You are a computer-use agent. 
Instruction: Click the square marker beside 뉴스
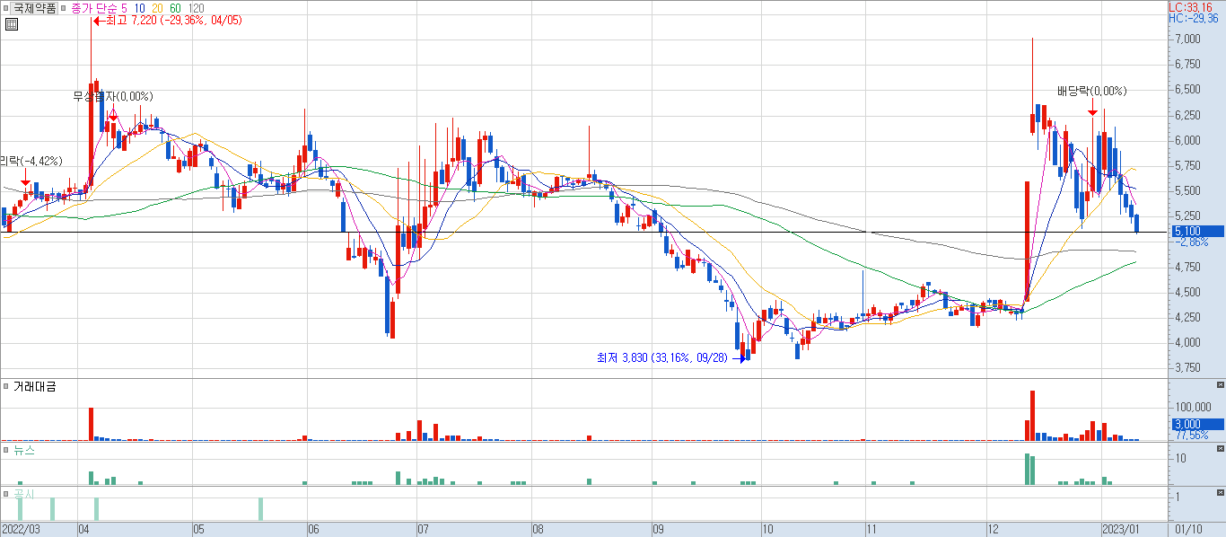pyautogui.click(x=7, y=449)
